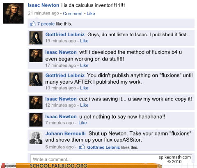Click Newton's avatar beside the fluxions comment
The width and height of the screenshot is (197, 168).
coord(36,56)
